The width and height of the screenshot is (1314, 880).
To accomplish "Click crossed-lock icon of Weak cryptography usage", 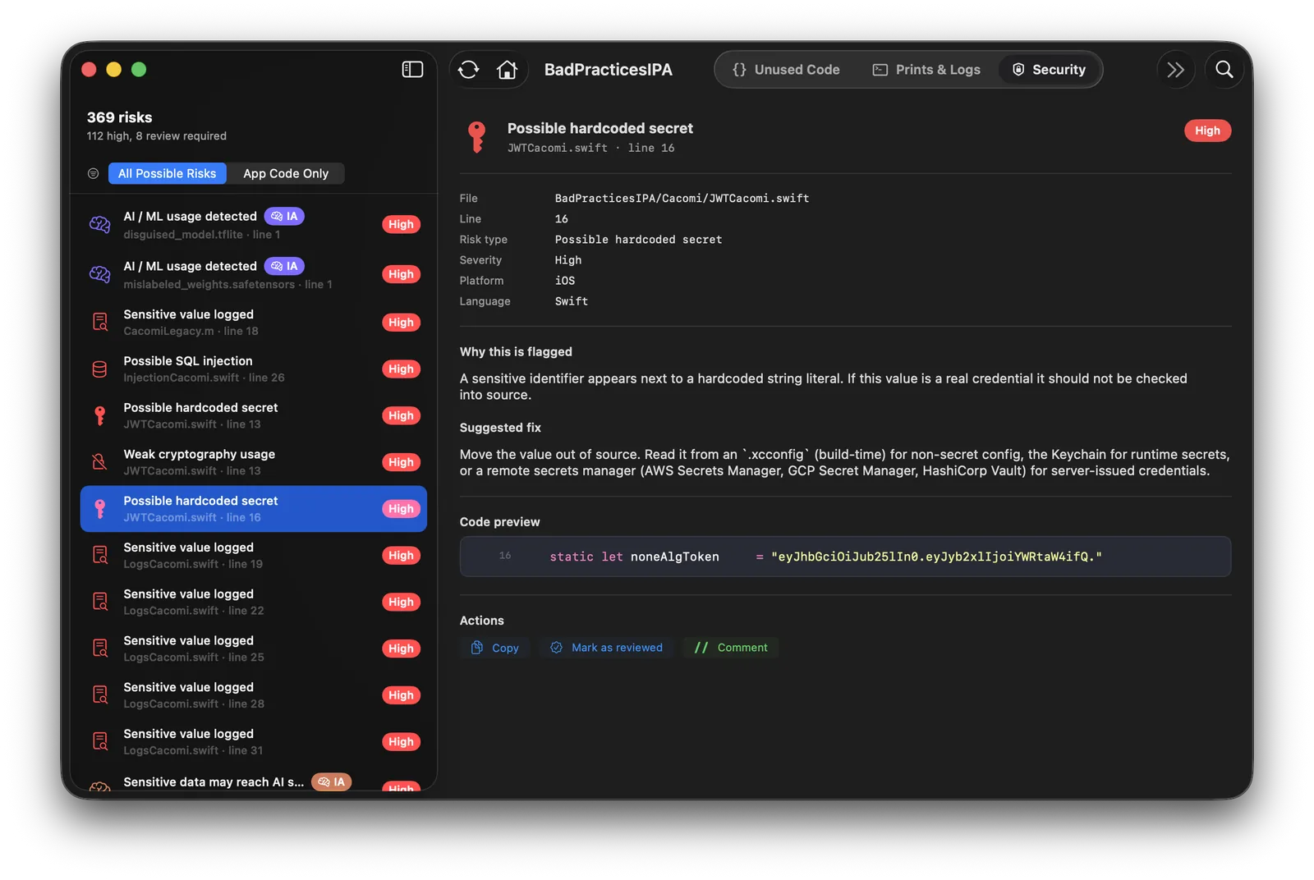I will point(99,462).
